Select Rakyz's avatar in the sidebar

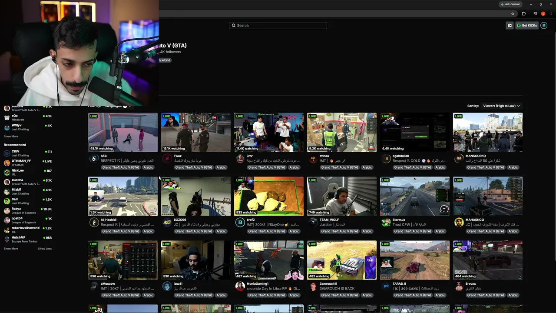7,211
